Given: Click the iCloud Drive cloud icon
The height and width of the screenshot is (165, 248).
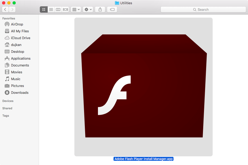Looking at the screenshot, I should (x=7, y=38).
